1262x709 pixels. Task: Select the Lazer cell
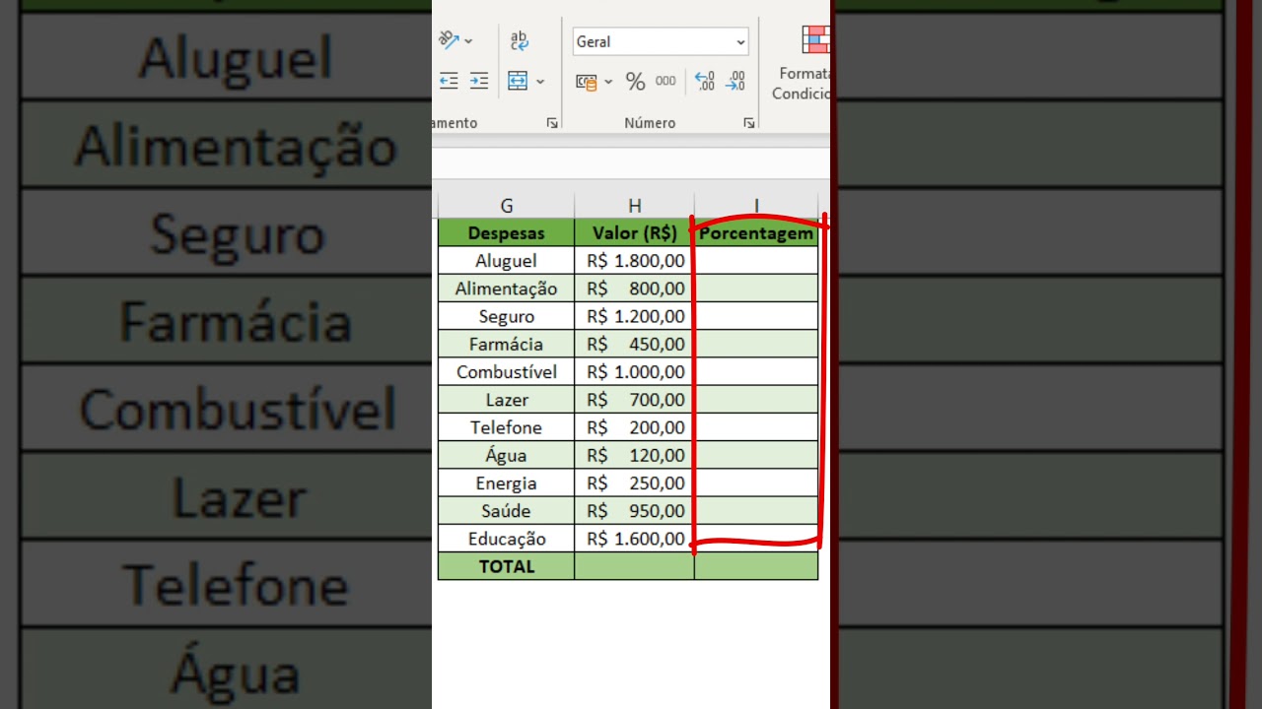506,400
